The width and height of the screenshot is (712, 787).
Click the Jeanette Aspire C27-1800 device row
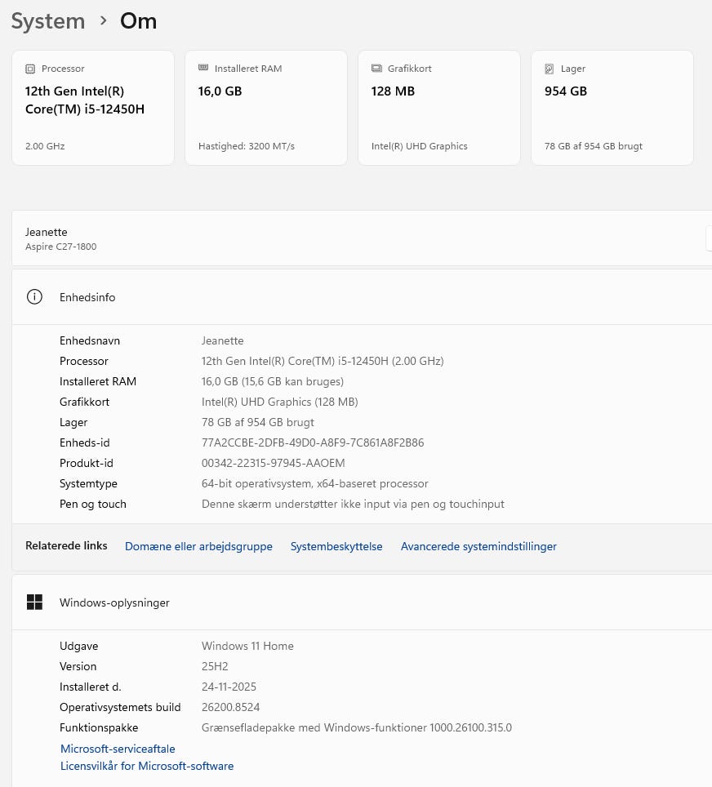(362, 238)
